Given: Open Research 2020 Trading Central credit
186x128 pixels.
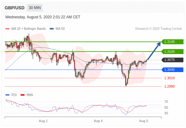Looking at the screenshot, I should [x=158, y=29].
